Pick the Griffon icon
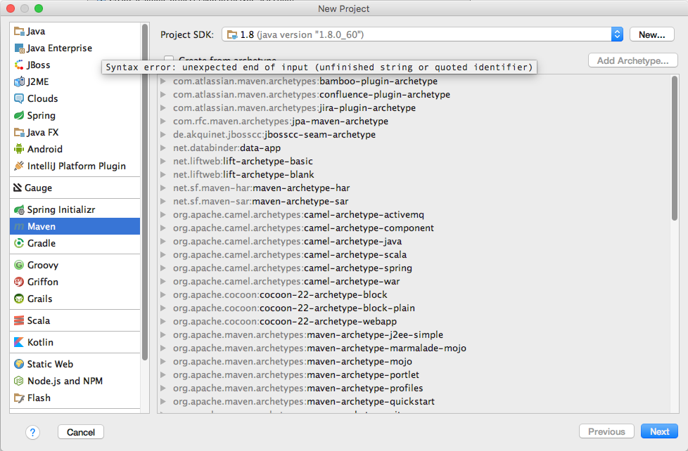 [19, 282]
